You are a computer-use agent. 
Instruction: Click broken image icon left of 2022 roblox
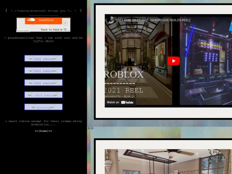pos(31,58)
